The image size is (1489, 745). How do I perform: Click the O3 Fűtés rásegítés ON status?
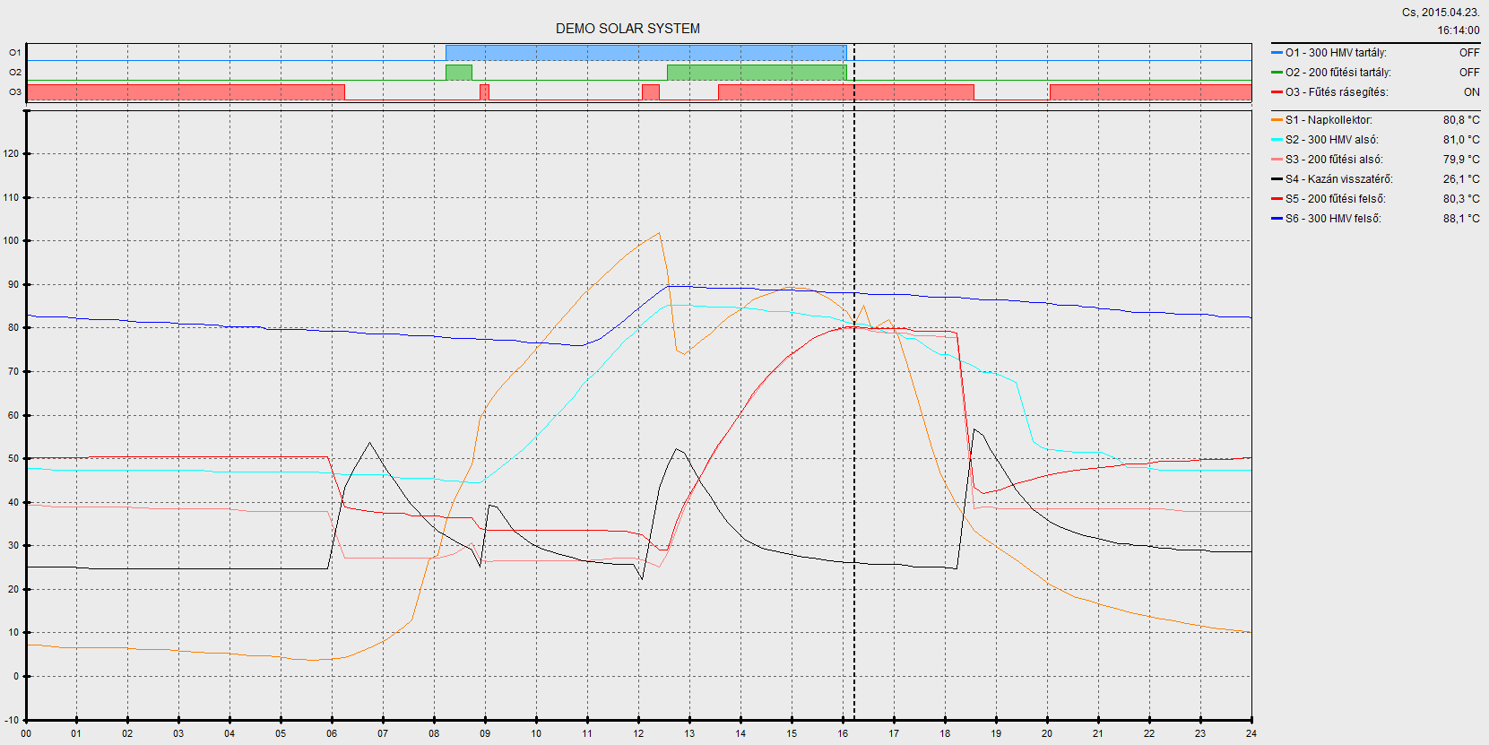point(1471,92)
